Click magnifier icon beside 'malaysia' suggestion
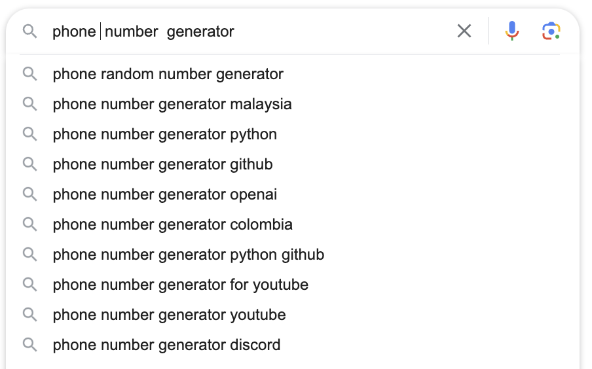This screenshot has height=369, width=592. point(29,104)
